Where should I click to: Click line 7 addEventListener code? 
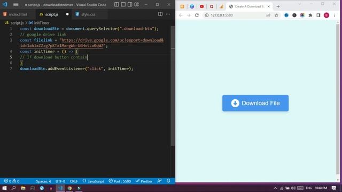pyautogui.click(x=76, y=69)
